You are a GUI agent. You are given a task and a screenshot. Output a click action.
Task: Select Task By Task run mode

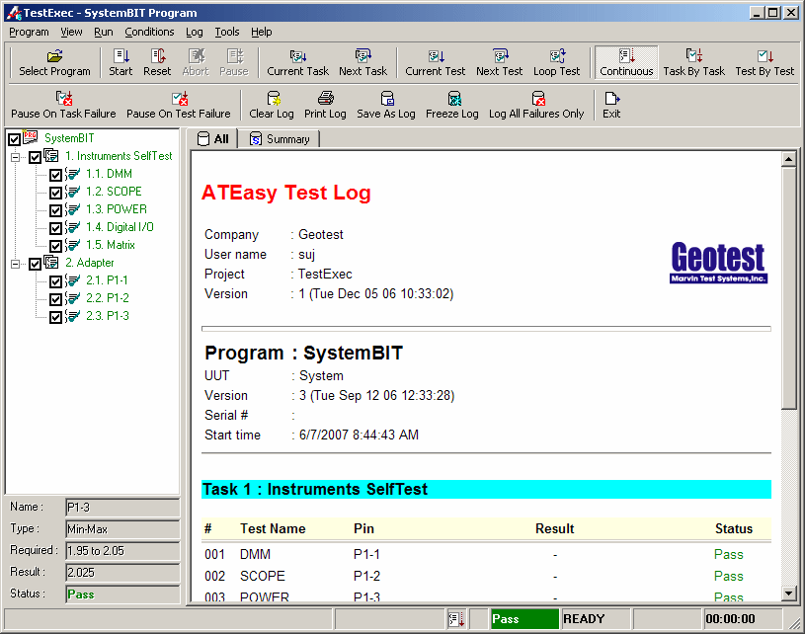pos(693,62)
